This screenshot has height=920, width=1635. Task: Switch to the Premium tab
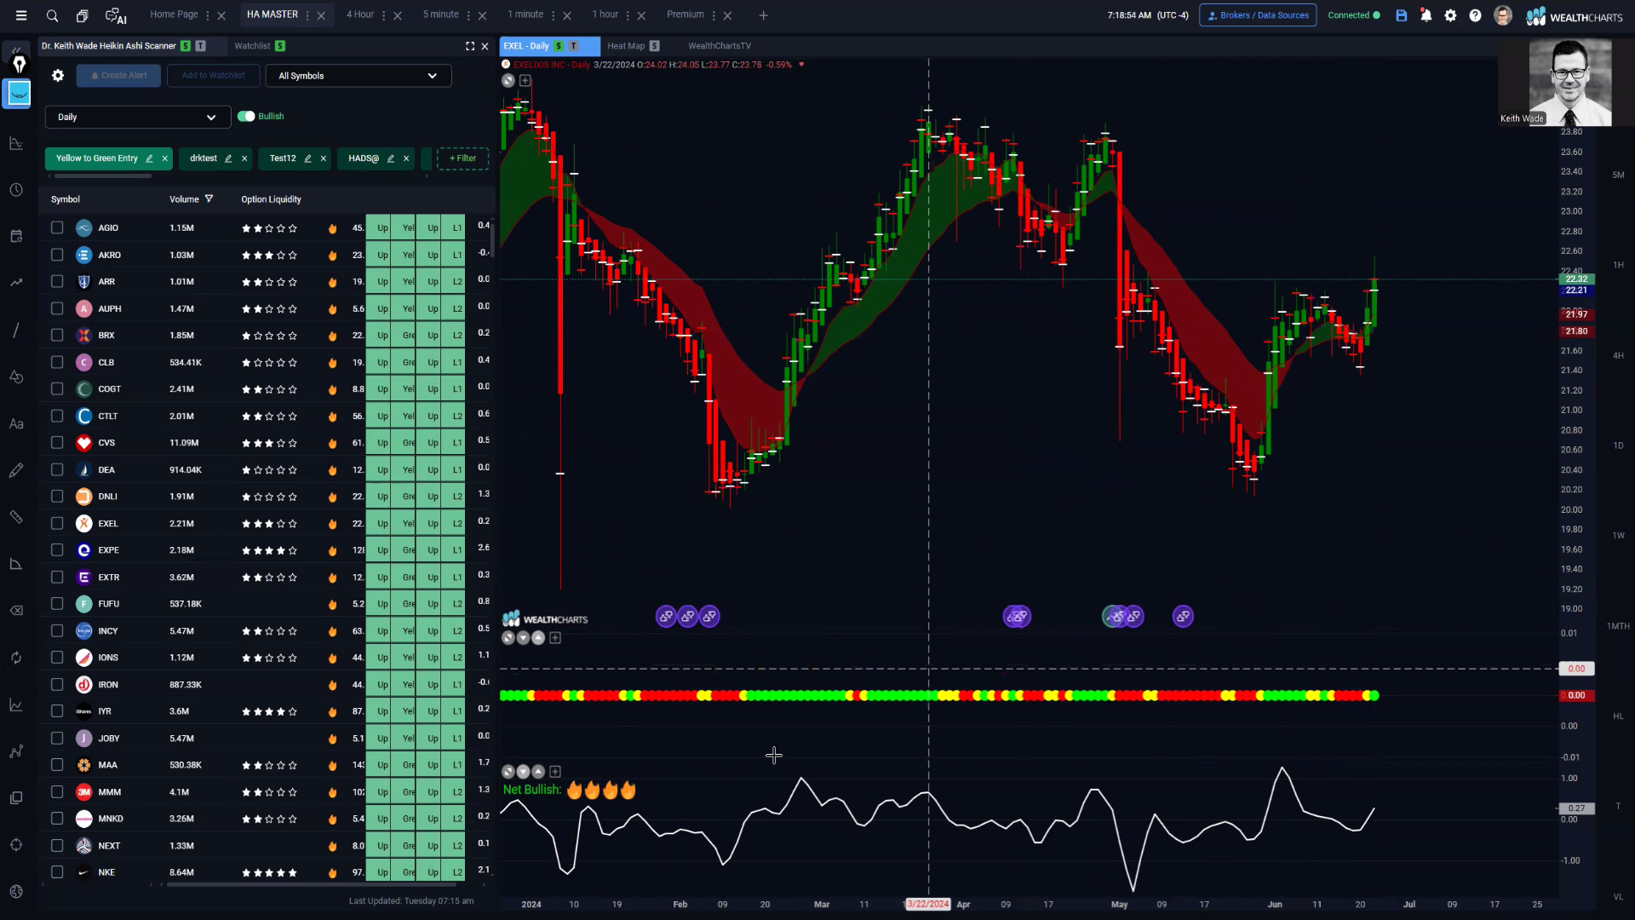[686, 14]
